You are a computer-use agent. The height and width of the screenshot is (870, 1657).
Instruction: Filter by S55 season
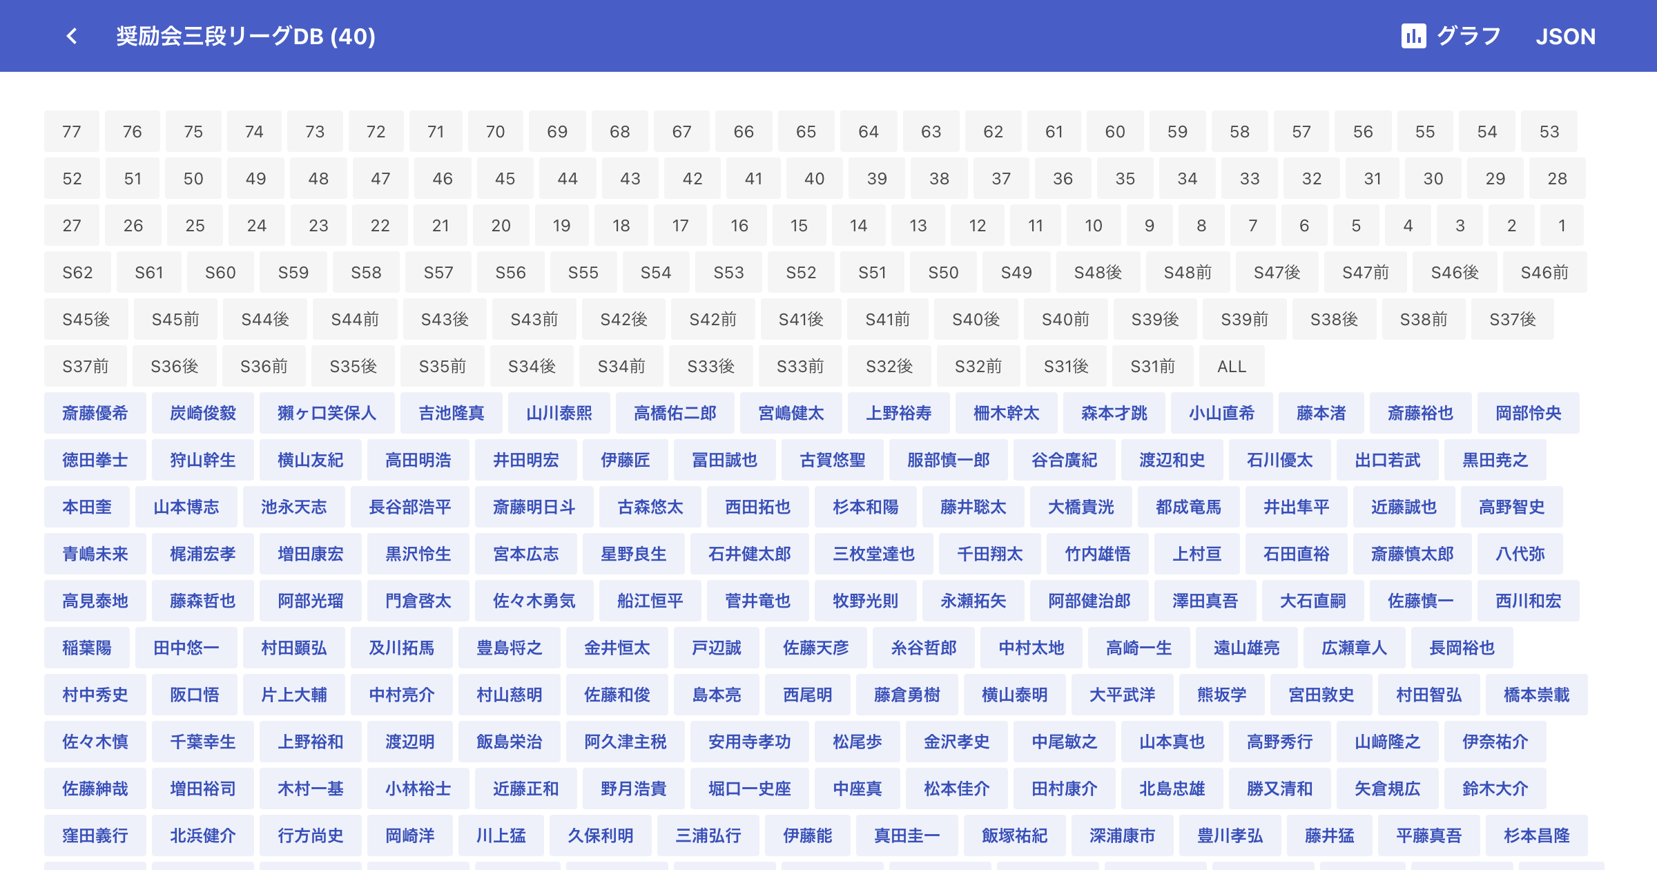[x=583, y=272]
